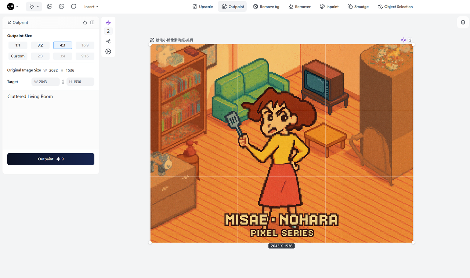The height and width of the screenshot is (278, 470).
Task: Click the Cluttered Living Room prompt text
Action: 30,96
